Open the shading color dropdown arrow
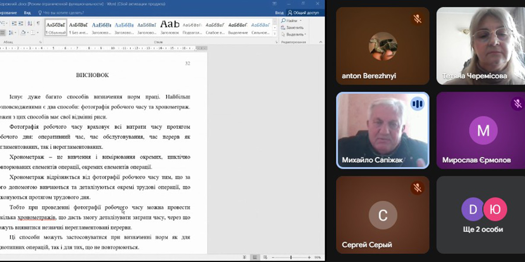The image size is (525, 262). pos(28,33)
